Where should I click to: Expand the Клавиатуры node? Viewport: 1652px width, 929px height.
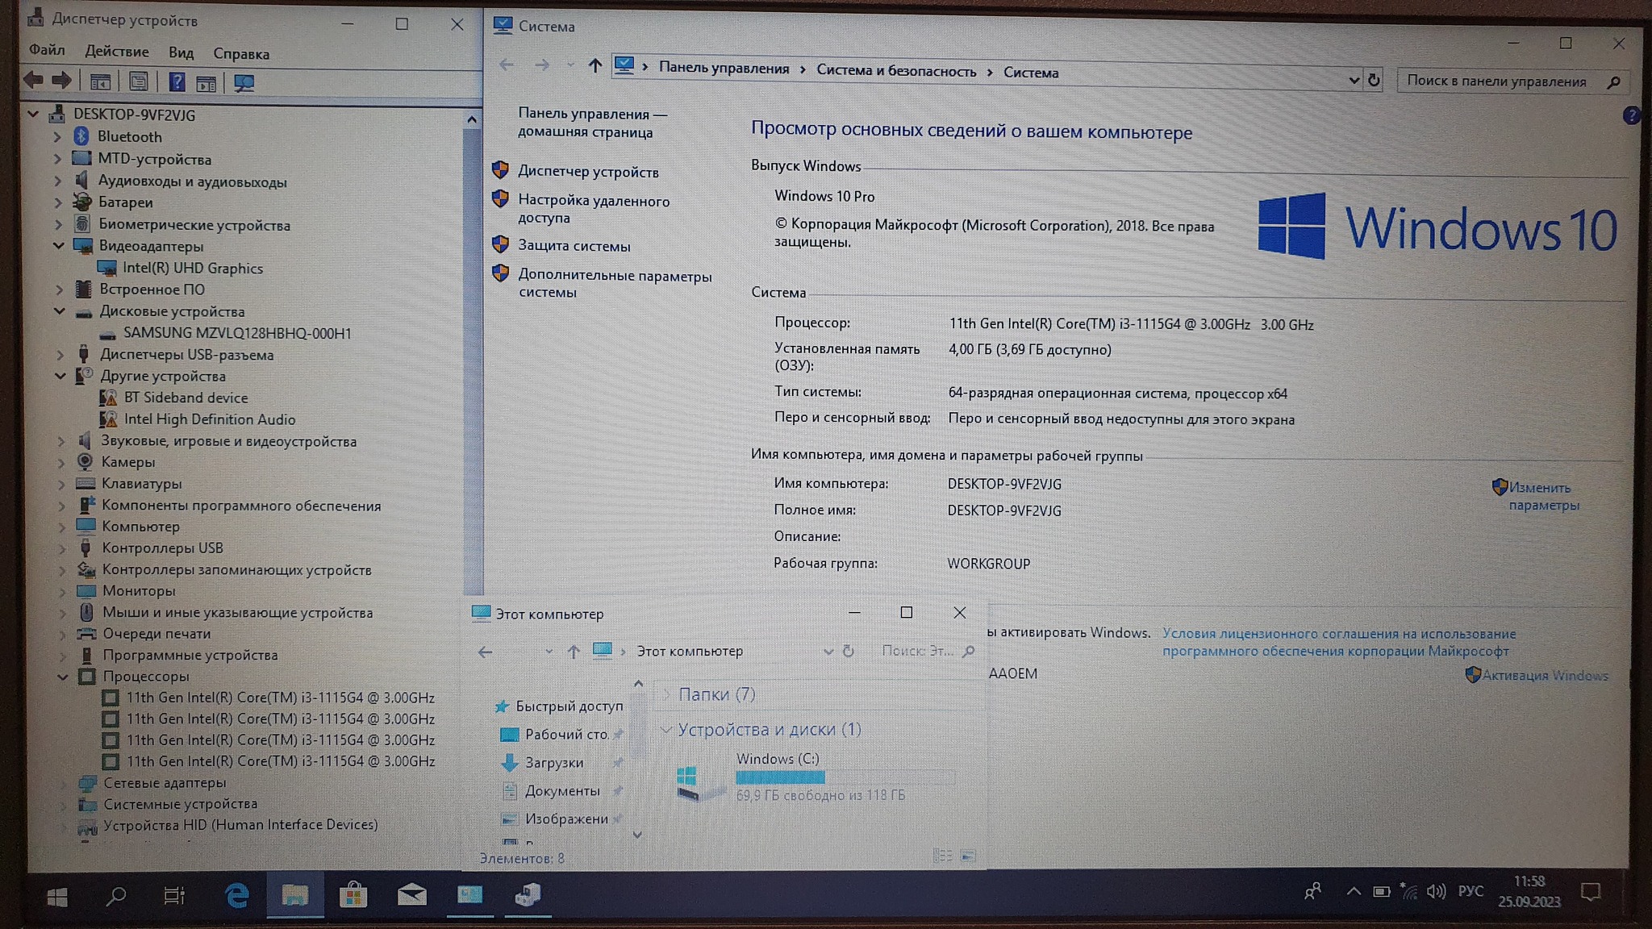coord(61,484)
